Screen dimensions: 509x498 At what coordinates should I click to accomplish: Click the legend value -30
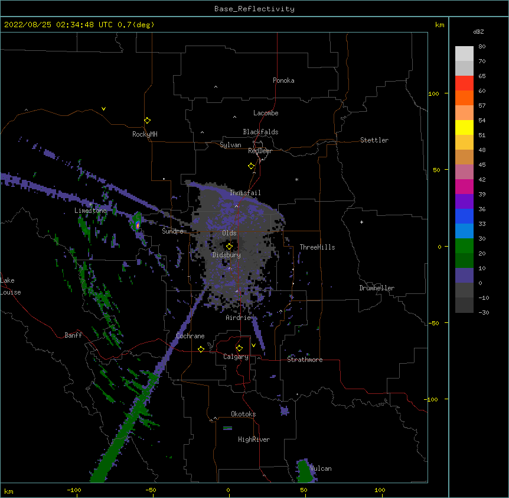pyautogui.click(x=484, y=313)
